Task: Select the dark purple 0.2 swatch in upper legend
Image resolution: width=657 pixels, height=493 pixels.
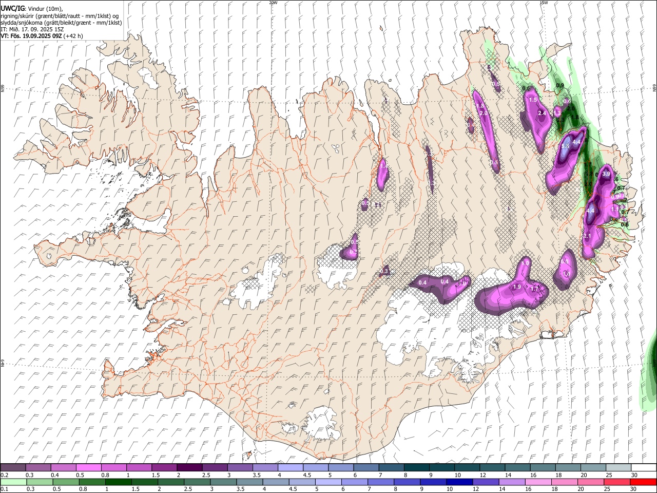Action: click(13, 468)
